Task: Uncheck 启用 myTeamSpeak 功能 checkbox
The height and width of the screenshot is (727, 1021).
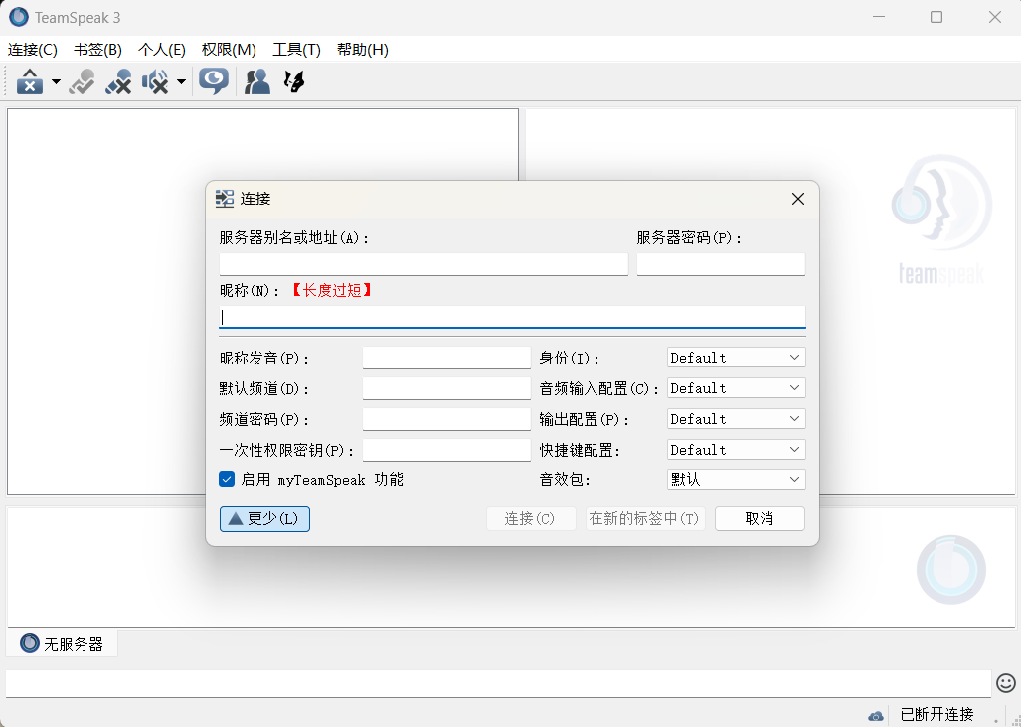Action: pos(227,480)
